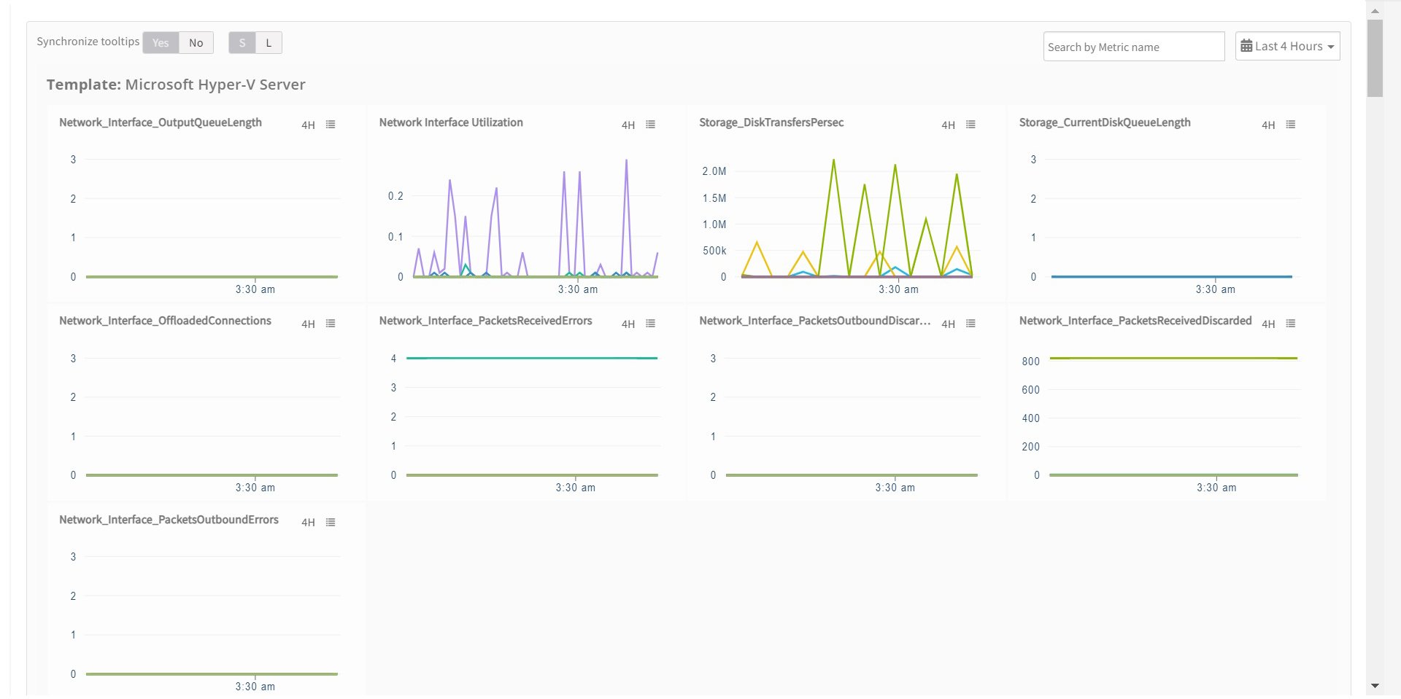Open chart options for Storage_DiskTransfersPersec
Viewport: 1401px width, 699px height.
970,125
